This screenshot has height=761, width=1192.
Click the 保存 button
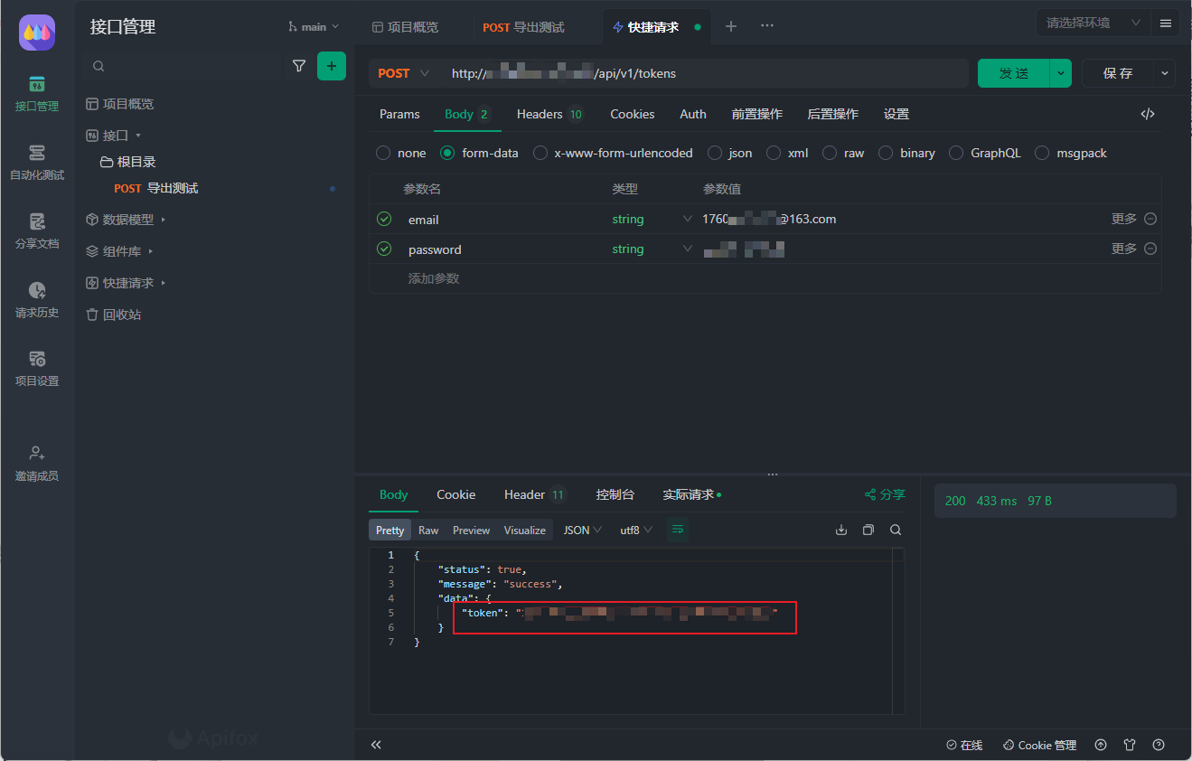1118,73
